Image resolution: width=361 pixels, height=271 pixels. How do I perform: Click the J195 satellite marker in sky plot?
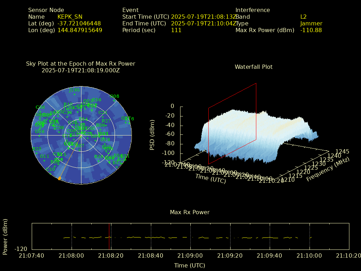pyautogui.click(x=74, y=94)
